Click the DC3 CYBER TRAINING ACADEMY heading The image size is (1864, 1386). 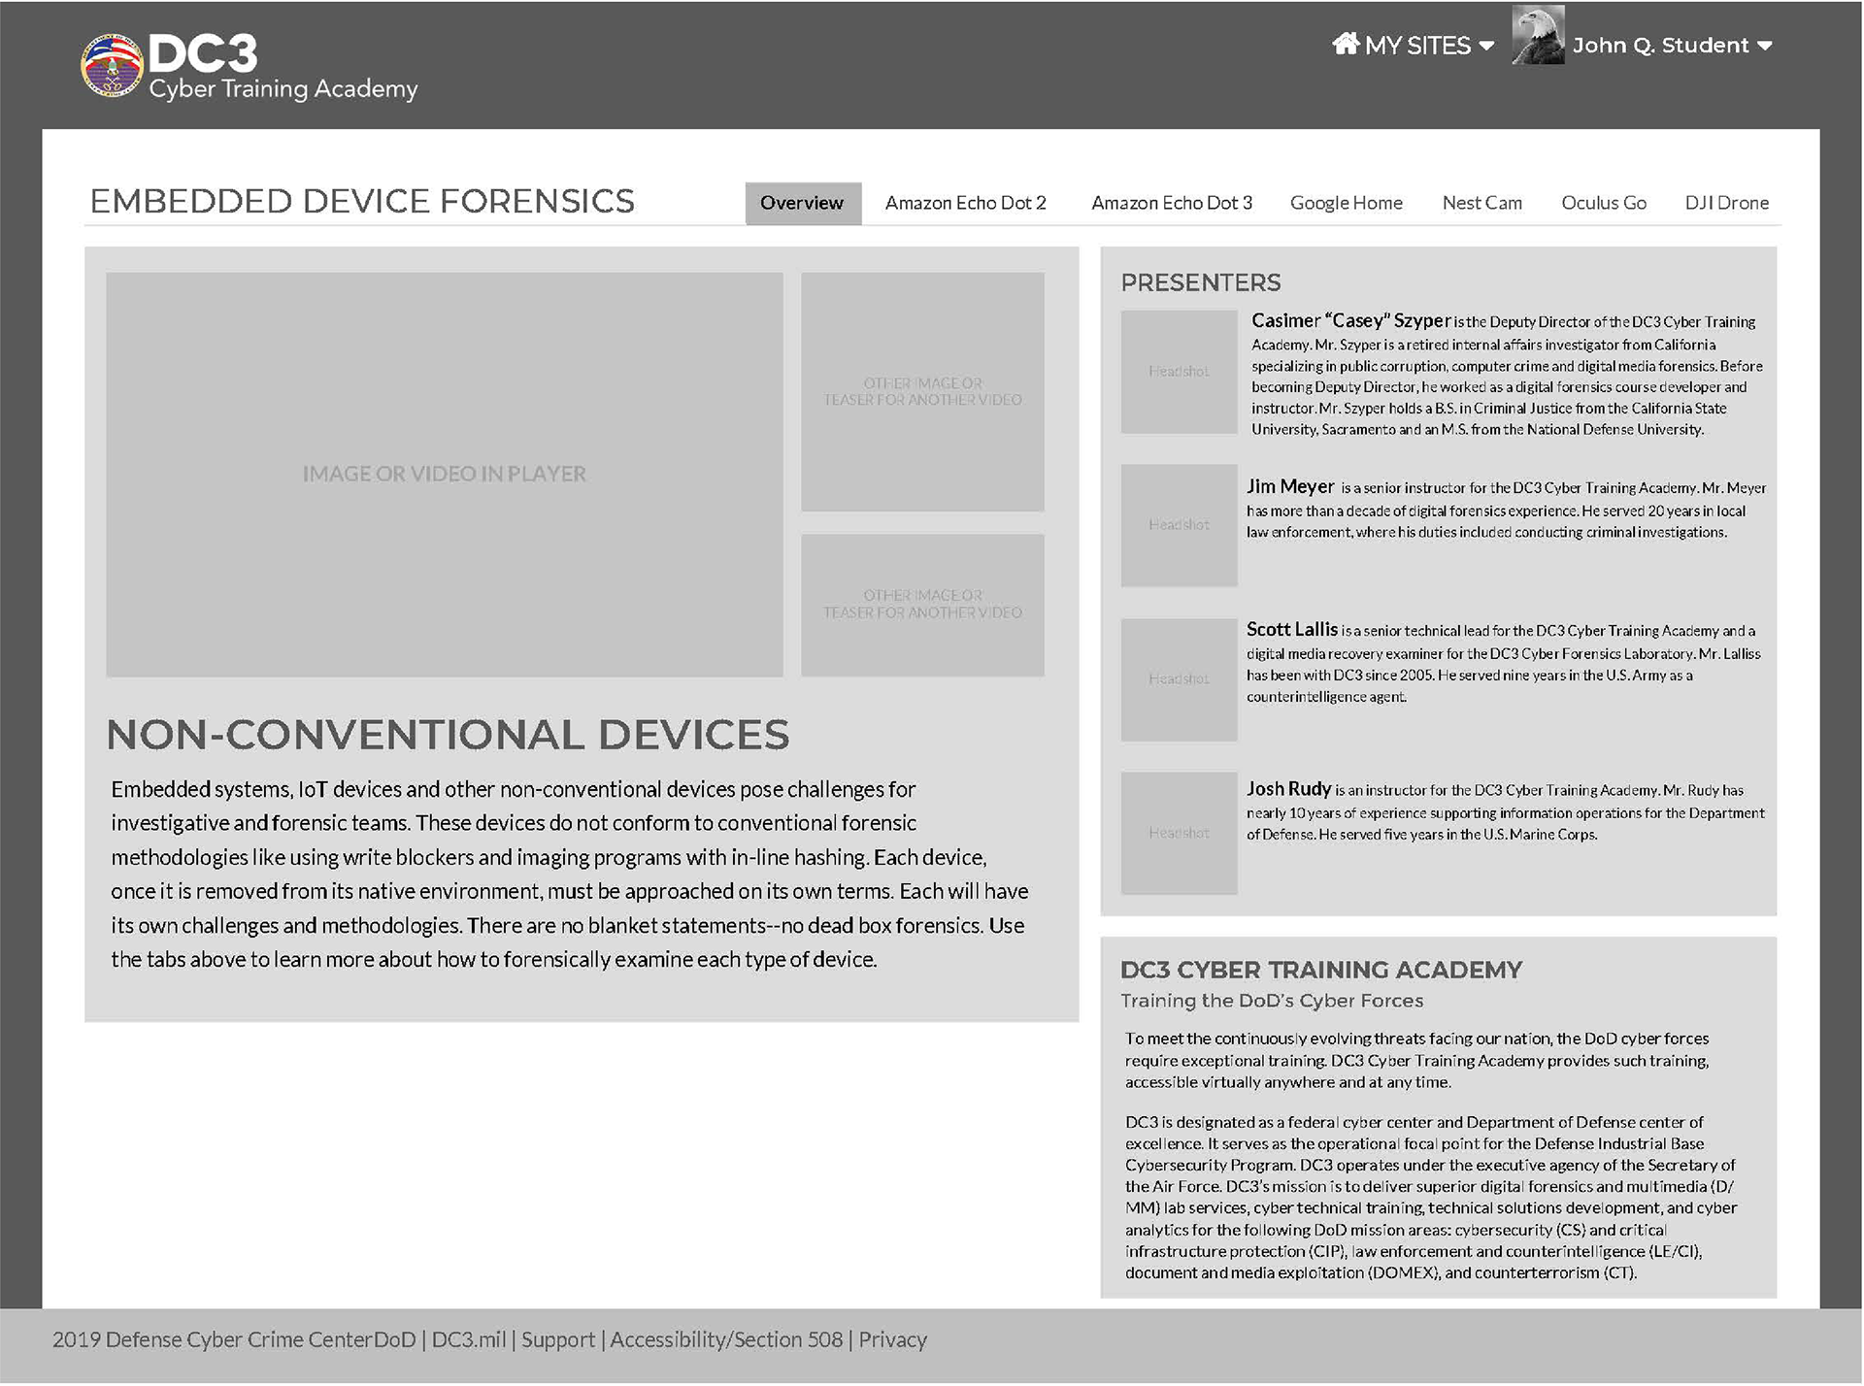pos(1321,971)
